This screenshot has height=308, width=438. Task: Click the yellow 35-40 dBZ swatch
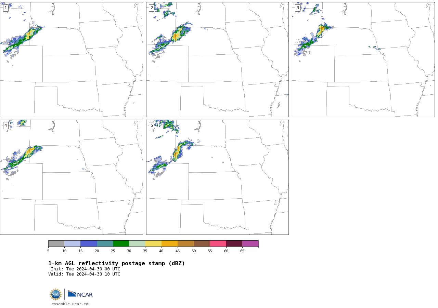(x=153, y=244)
